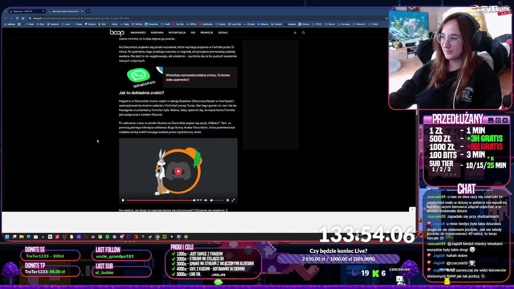Open Steam from the taskbar
The height and width of the screenshot is (289, 514).
tap(150, 237)
